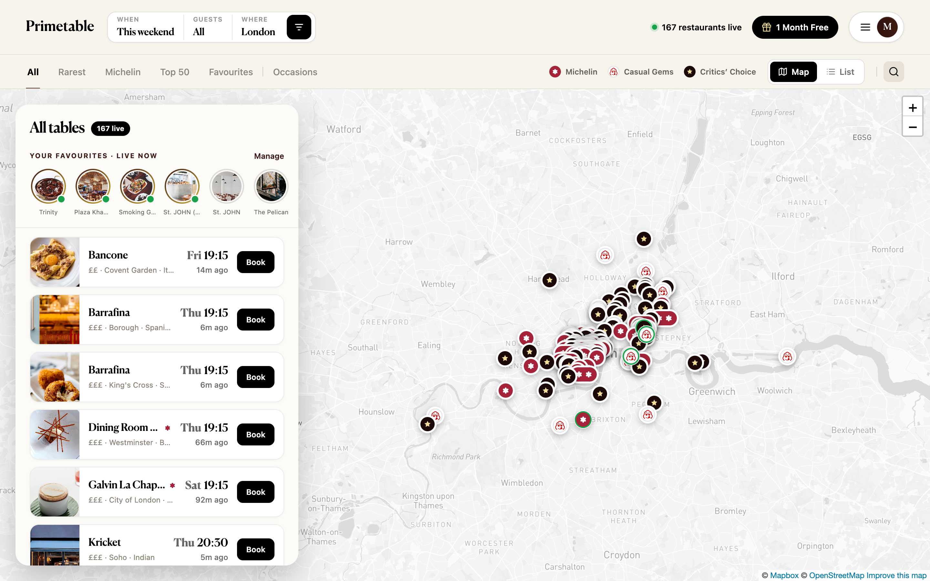Open the Favourites tab

coord(231,72)
